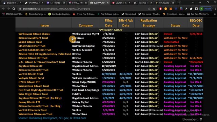The height and width of the screenshot is (122, 217).
Task: Click Valkyrie Bitcoin Fund issuer text
Action: (31, 78)
